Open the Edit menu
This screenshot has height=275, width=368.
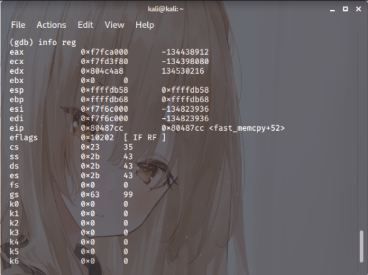[x=86, y=25]
